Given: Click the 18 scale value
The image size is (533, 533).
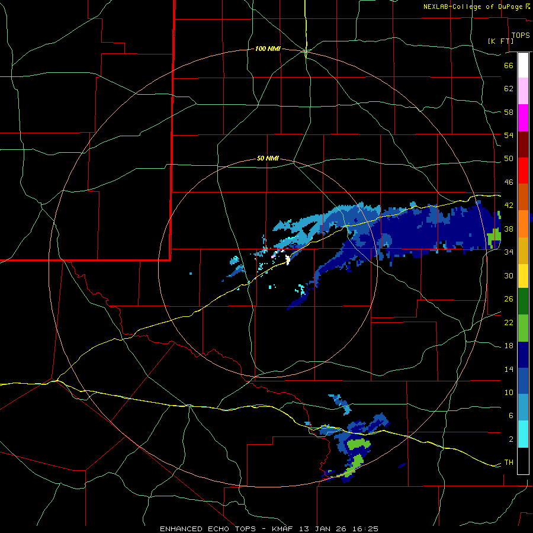Looking at the screenshot, I should coord(509,346).
